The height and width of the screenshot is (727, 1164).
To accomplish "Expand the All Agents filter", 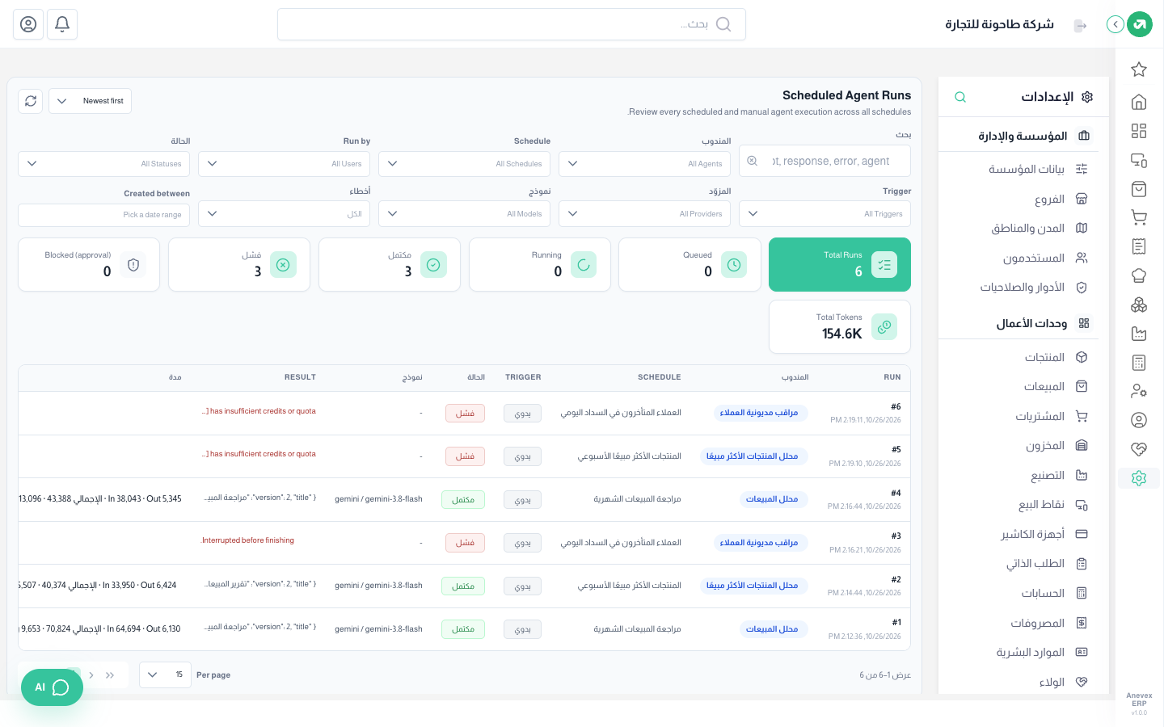I will point(645,164).
